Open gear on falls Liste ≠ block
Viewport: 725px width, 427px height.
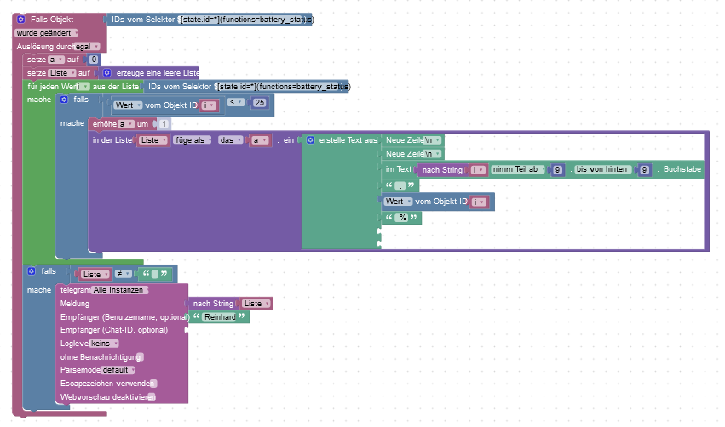32,271
